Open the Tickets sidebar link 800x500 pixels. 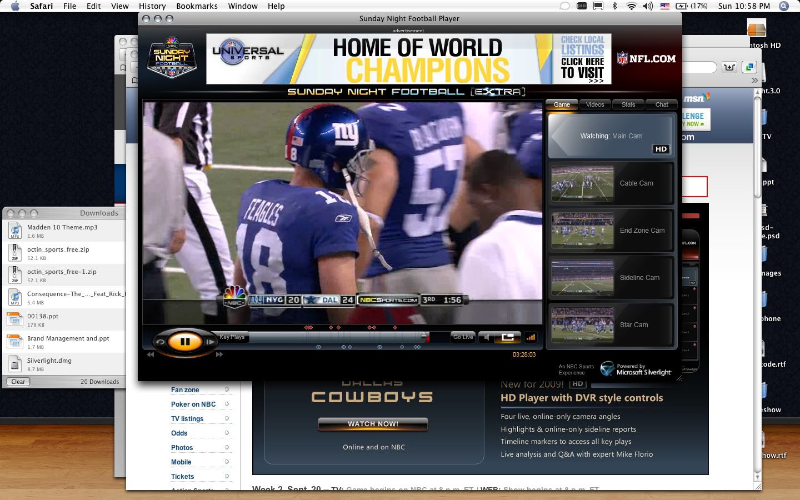[182, 477]
